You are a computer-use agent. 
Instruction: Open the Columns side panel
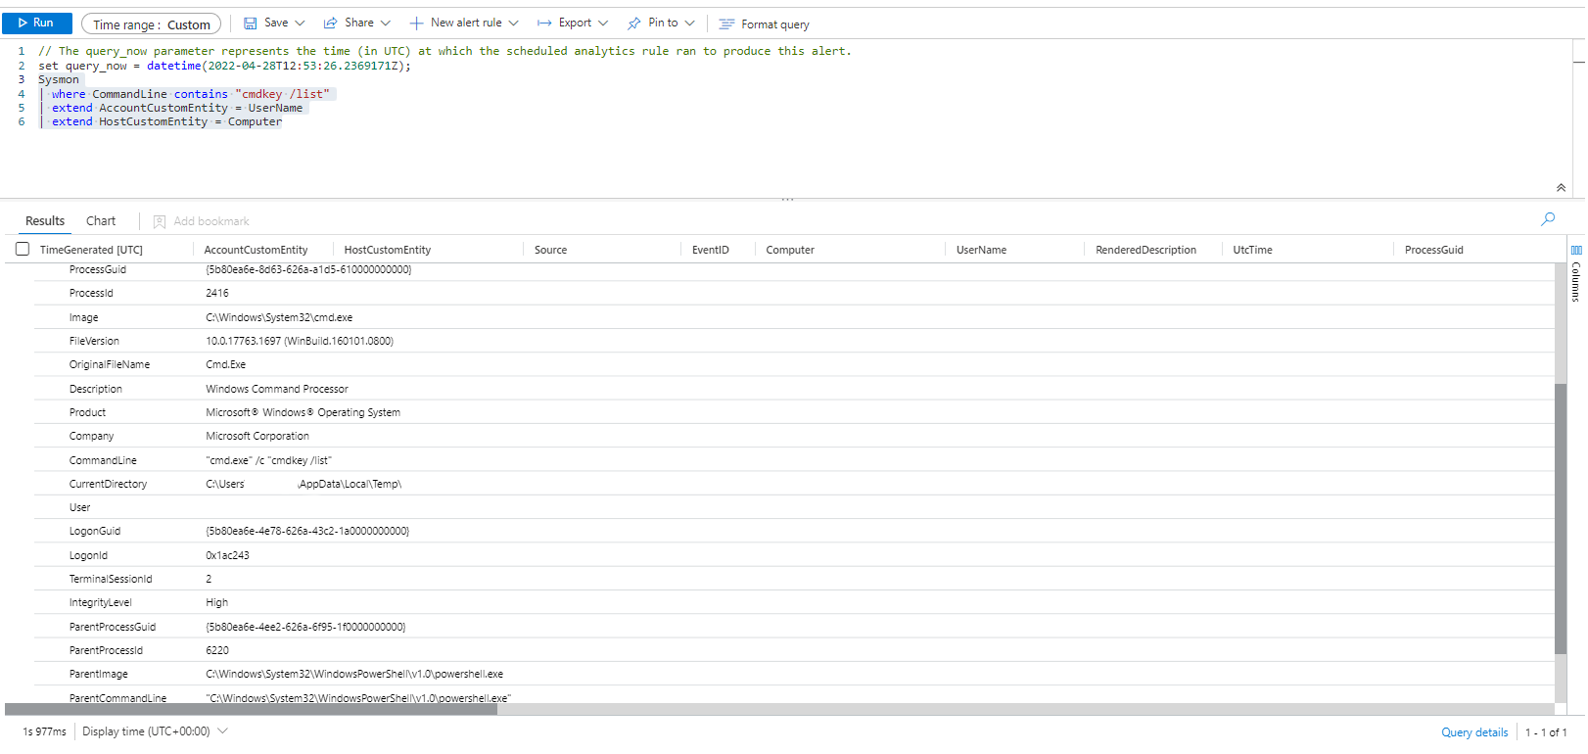[1576, 274]
